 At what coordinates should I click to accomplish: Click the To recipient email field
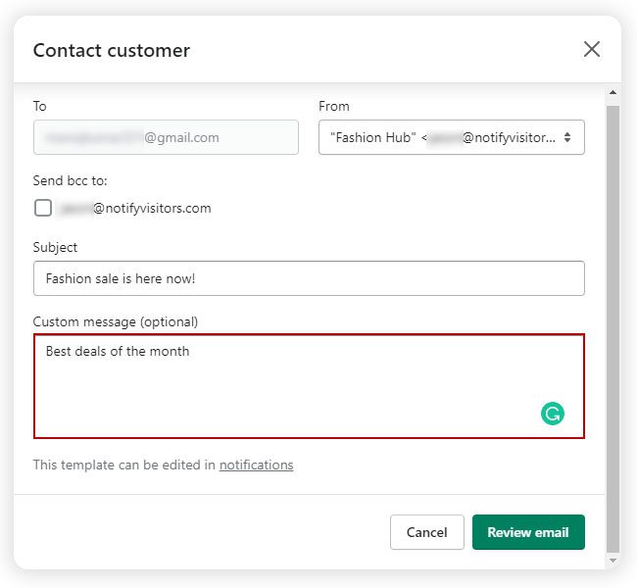166,138
